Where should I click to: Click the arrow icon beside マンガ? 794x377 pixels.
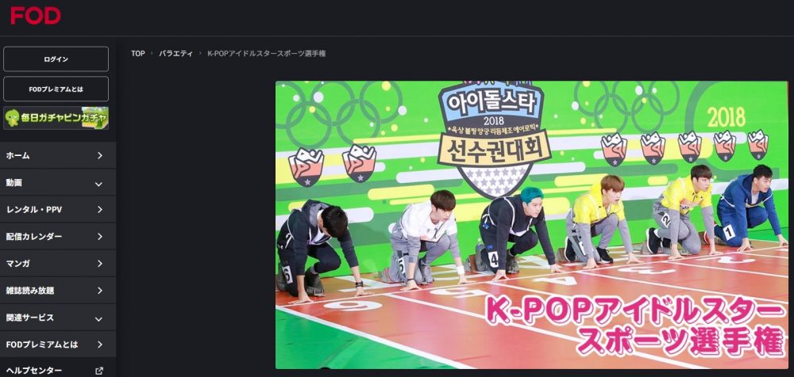tap(100, 263)
